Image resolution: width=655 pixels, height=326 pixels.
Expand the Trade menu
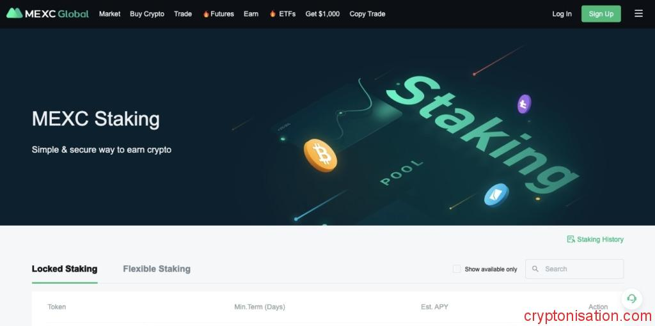(x=183, y=14)
